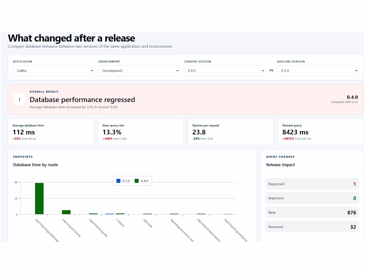The image size is (365, 274).
Task: Click the "23.8" queries per request value
Action: [199, 132]
